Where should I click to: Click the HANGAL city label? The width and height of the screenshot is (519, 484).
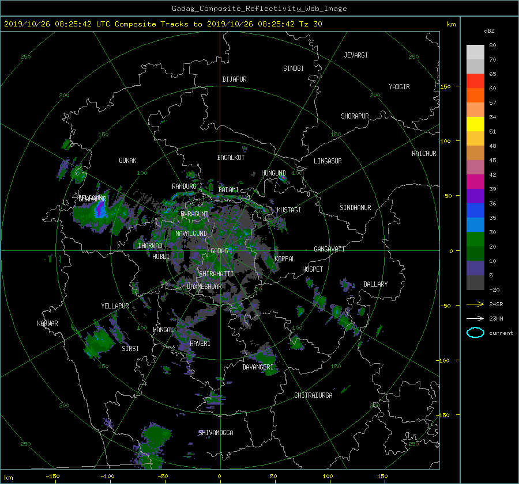163,330
